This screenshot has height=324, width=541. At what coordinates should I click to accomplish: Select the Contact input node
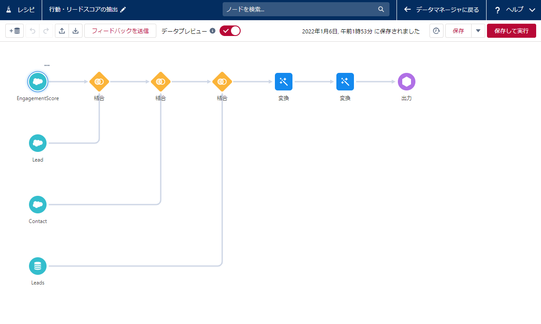(38, 205)
